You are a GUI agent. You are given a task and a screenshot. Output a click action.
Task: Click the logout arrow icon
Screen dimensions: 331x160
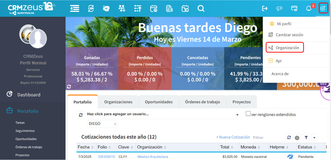click(265, 9)
